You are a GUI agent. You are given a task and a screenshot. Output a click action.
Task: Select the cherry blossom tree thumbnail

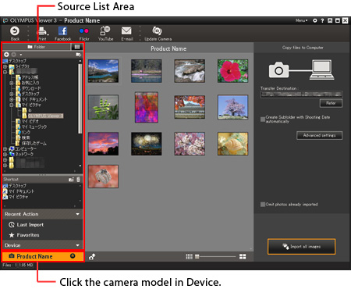pyautogui.click(x=232, y=107)
